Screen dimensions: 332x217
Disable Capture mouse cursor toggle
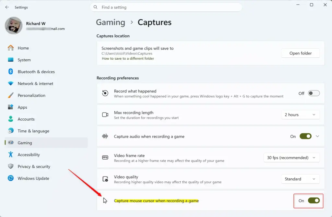click(x=314, y=200)
